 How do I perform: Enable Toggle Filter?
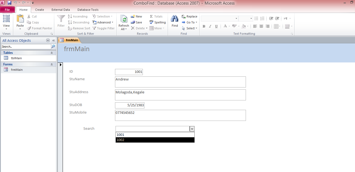click(103, 28)
